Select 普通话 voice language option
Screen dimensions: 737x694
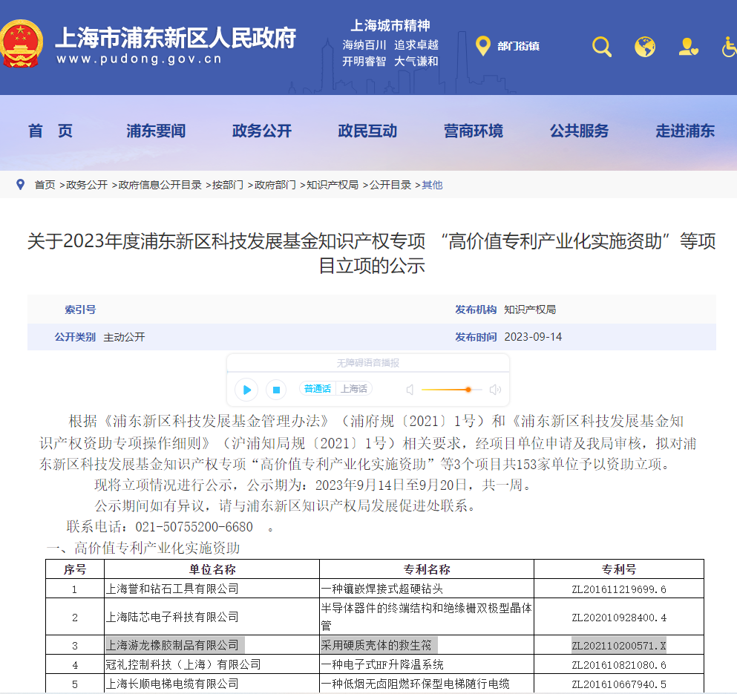(x=318, y=389)
